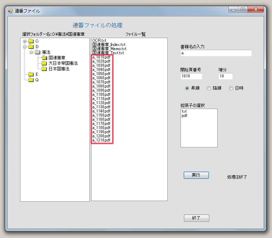Select a_1130.pdf in the file list
The width and height of the screenshot is (272, 238).
[x=101, y=107]
